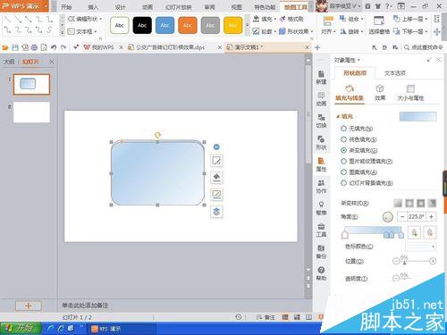Click the shape fill bucket icon beside shape
This screenshot has width=447, height=335.
(216, 178)
